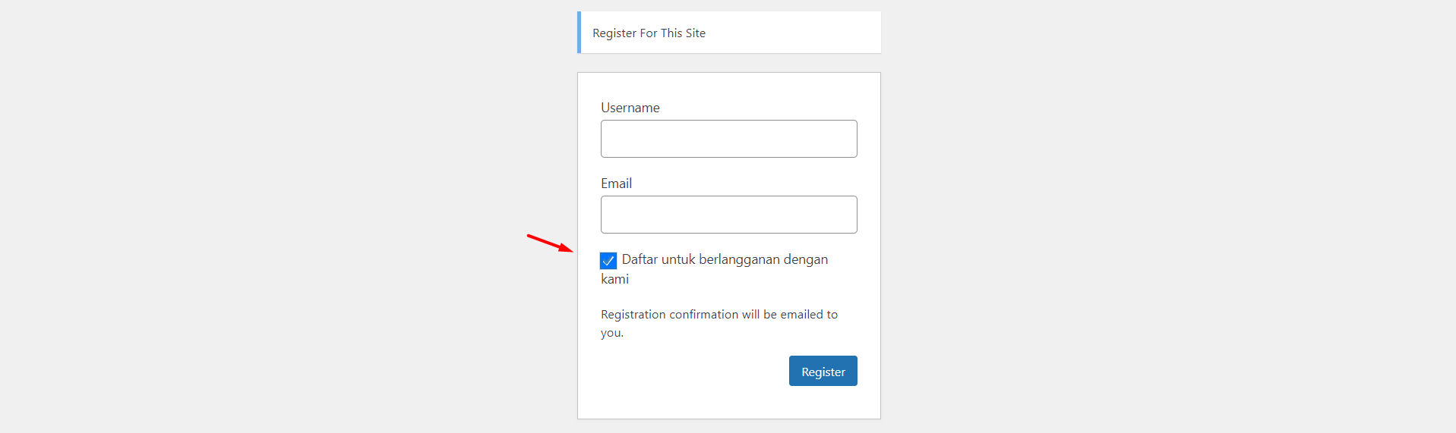Focus the Email input box
The width and height of the screenshot is (1456, 433).
[x=728, y=215]
